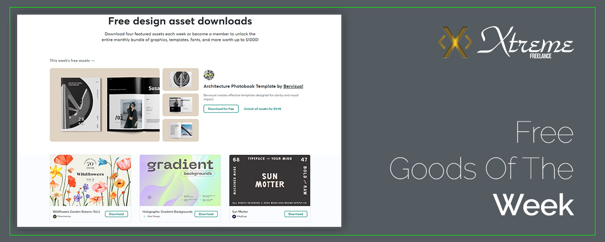Click the Bervisual round avatar icon
605x242 pixels.
[x=209, y=75]
